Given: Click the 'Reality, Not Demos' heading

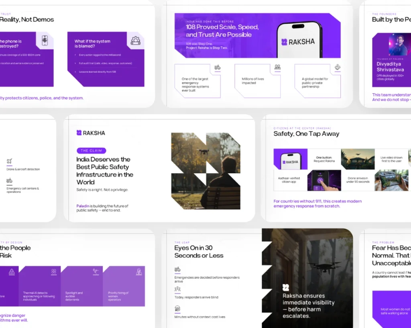Looking at the screenshot, I should 27,19.
